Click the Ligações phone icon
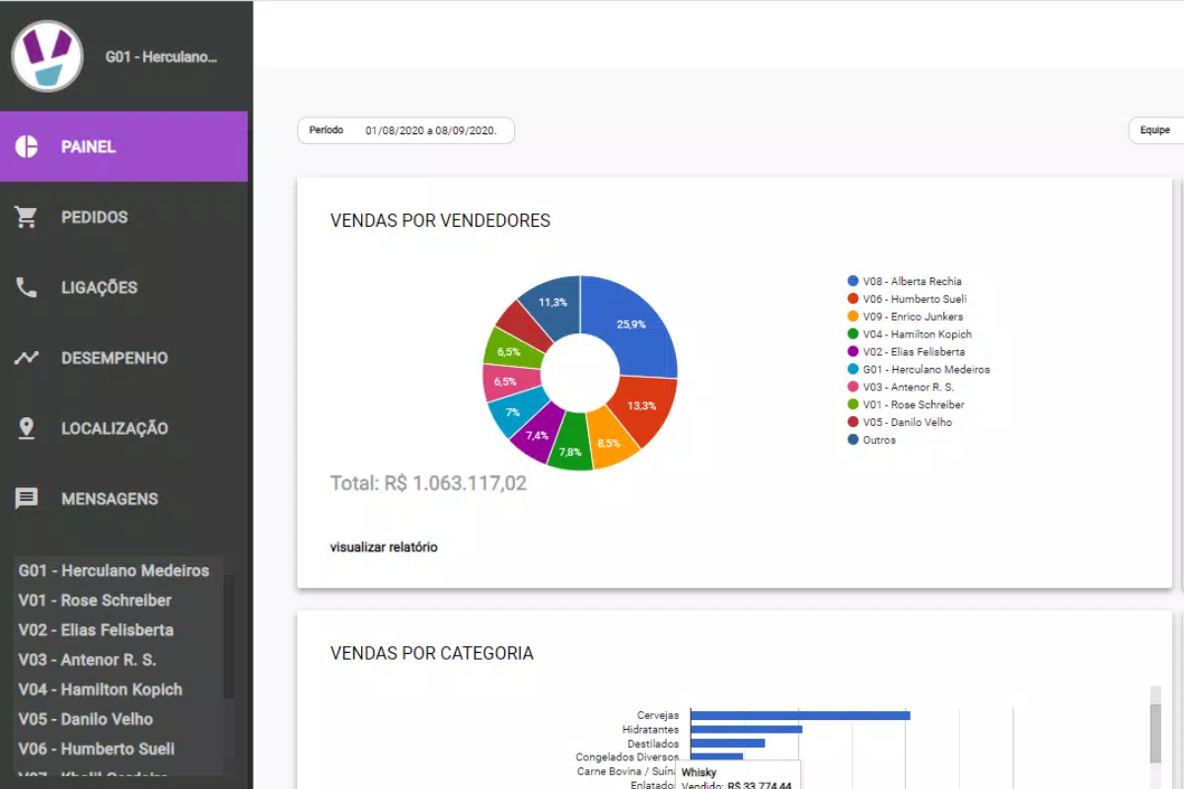 click(x=27, y=288)
